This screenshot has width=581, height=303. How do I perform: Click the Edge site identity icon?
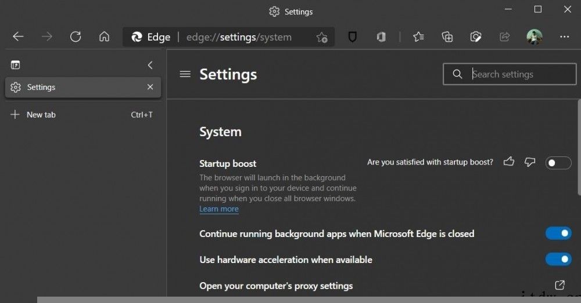[x=137, y=37]
